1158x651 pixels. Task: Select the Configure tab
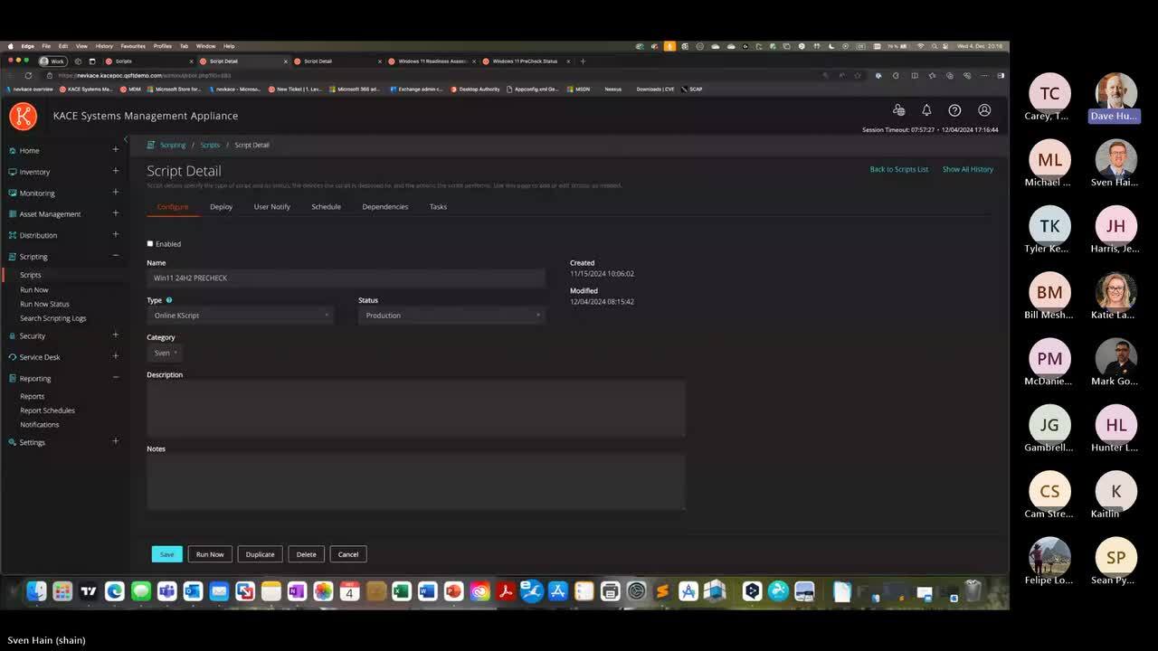pos(173,207)
